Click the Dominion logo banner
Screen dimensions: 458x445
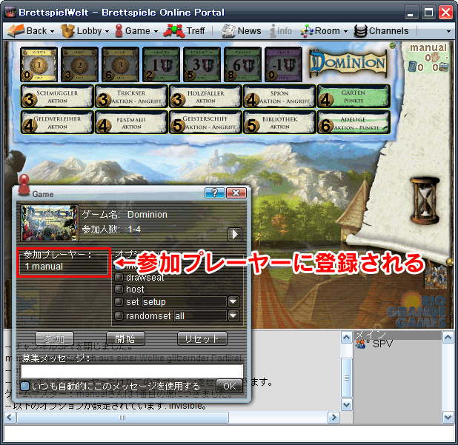click(348, 63)
